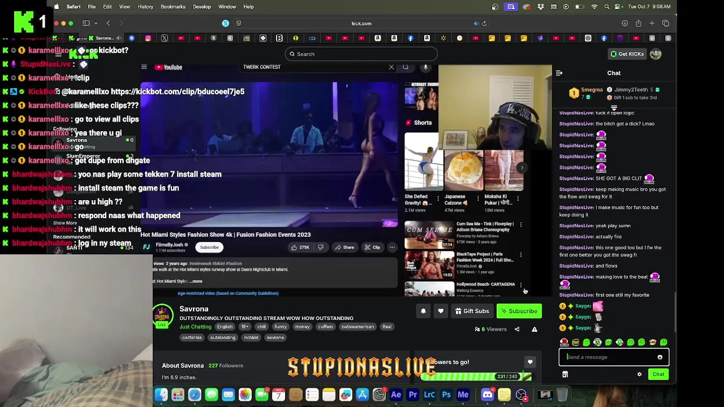
Task: Click the YouTube like button showing 275K
Action: [x=300, y=247]
